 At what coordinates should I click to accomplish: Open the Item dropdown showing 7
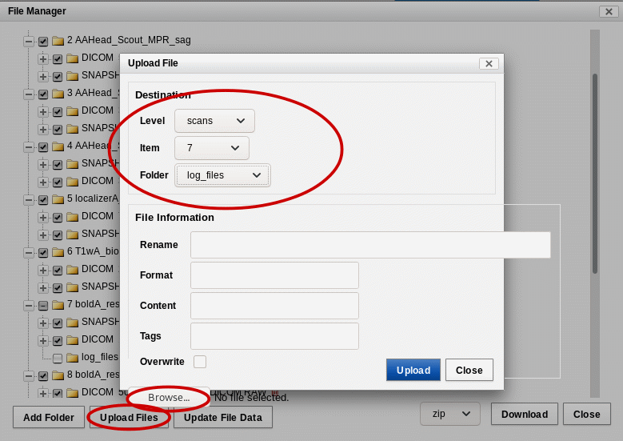pos(212,148)
